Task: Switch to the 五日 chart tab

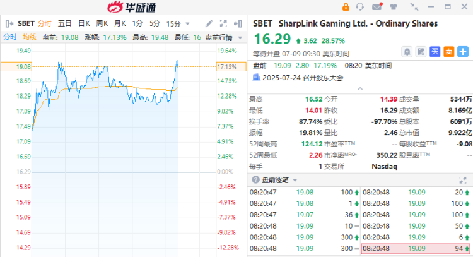Action: 65,23
